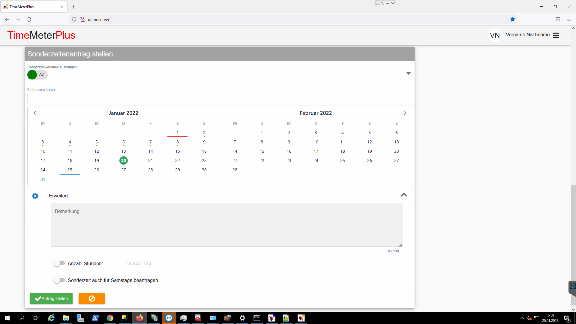Open Windows taskbar search
Image resolution: width=576 pixels, height=324 pixels.
pos(22,318)
